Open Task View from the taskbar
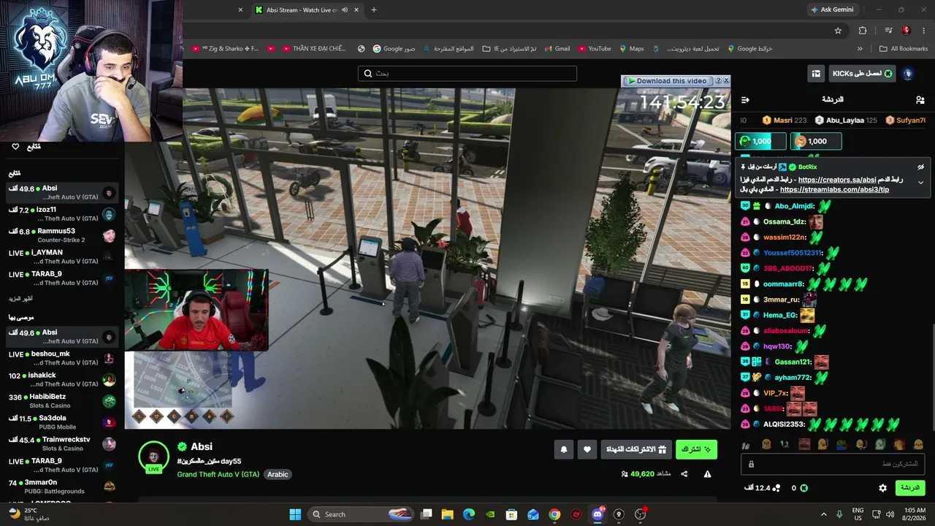The width and height of the screenshot is (935, 526). (x=427, y=514)
